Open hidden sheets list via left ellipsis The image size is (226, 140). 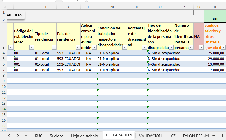coord(27,136)
